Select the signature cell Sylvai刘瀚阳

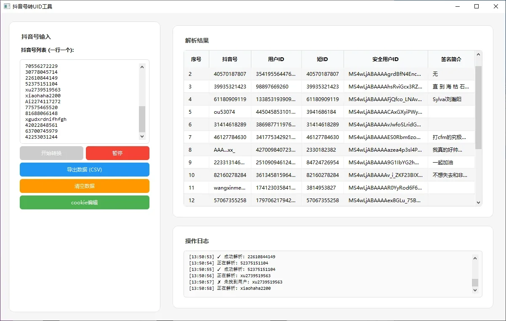point(451,99)
